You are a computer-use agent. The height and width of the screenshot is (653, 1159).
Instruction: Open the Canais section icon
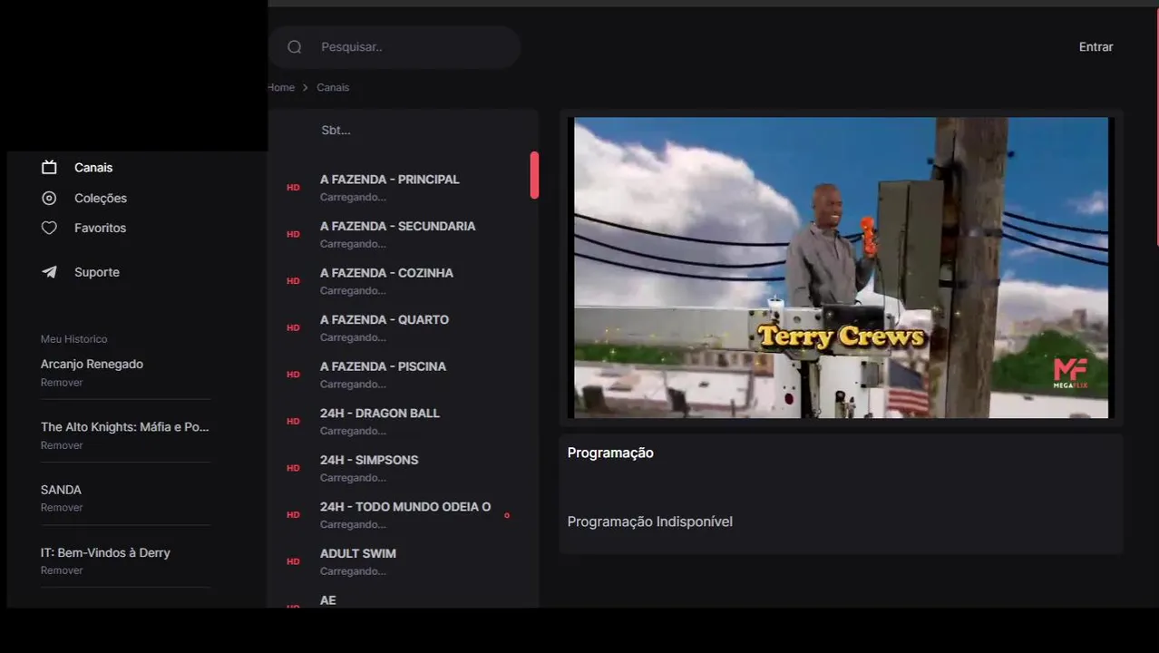click(x=49, y=168)
